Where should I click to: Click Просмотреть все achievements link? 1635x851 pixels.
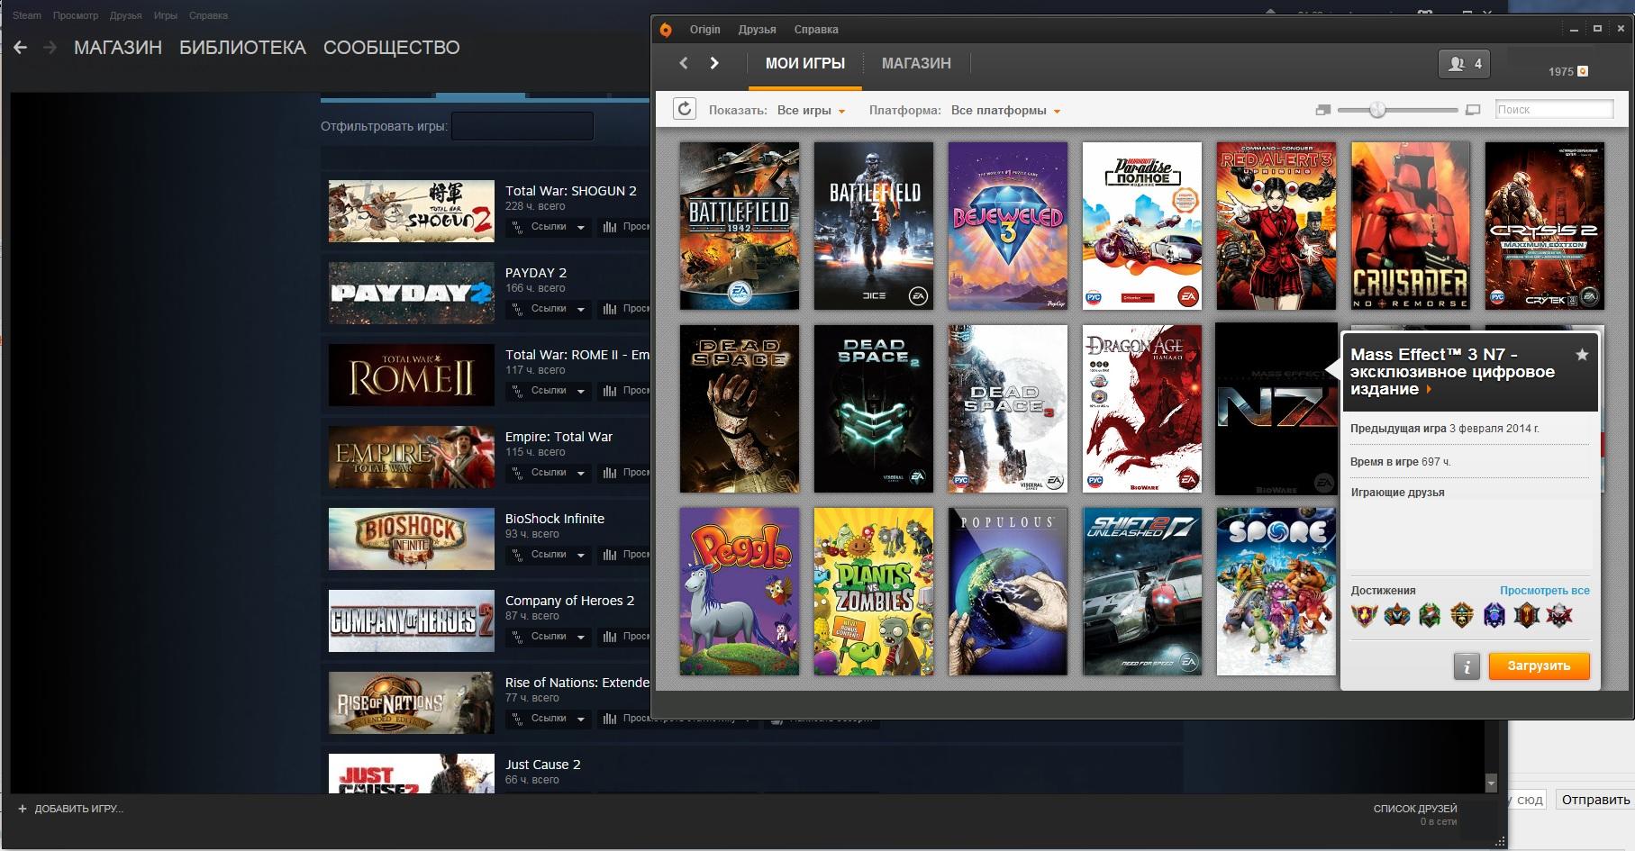(x=1544, y=591)
